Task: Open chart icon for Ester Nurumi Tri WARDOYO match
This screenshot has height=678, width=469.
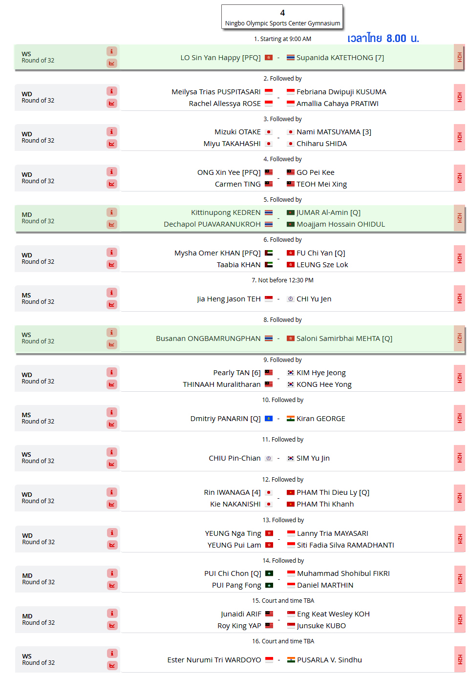Action: [112, 665]
